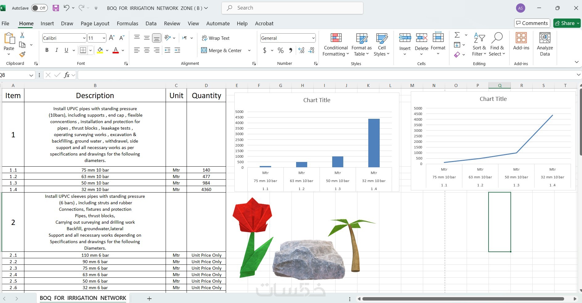Click the Format Painter brush icon

[22, 54]
